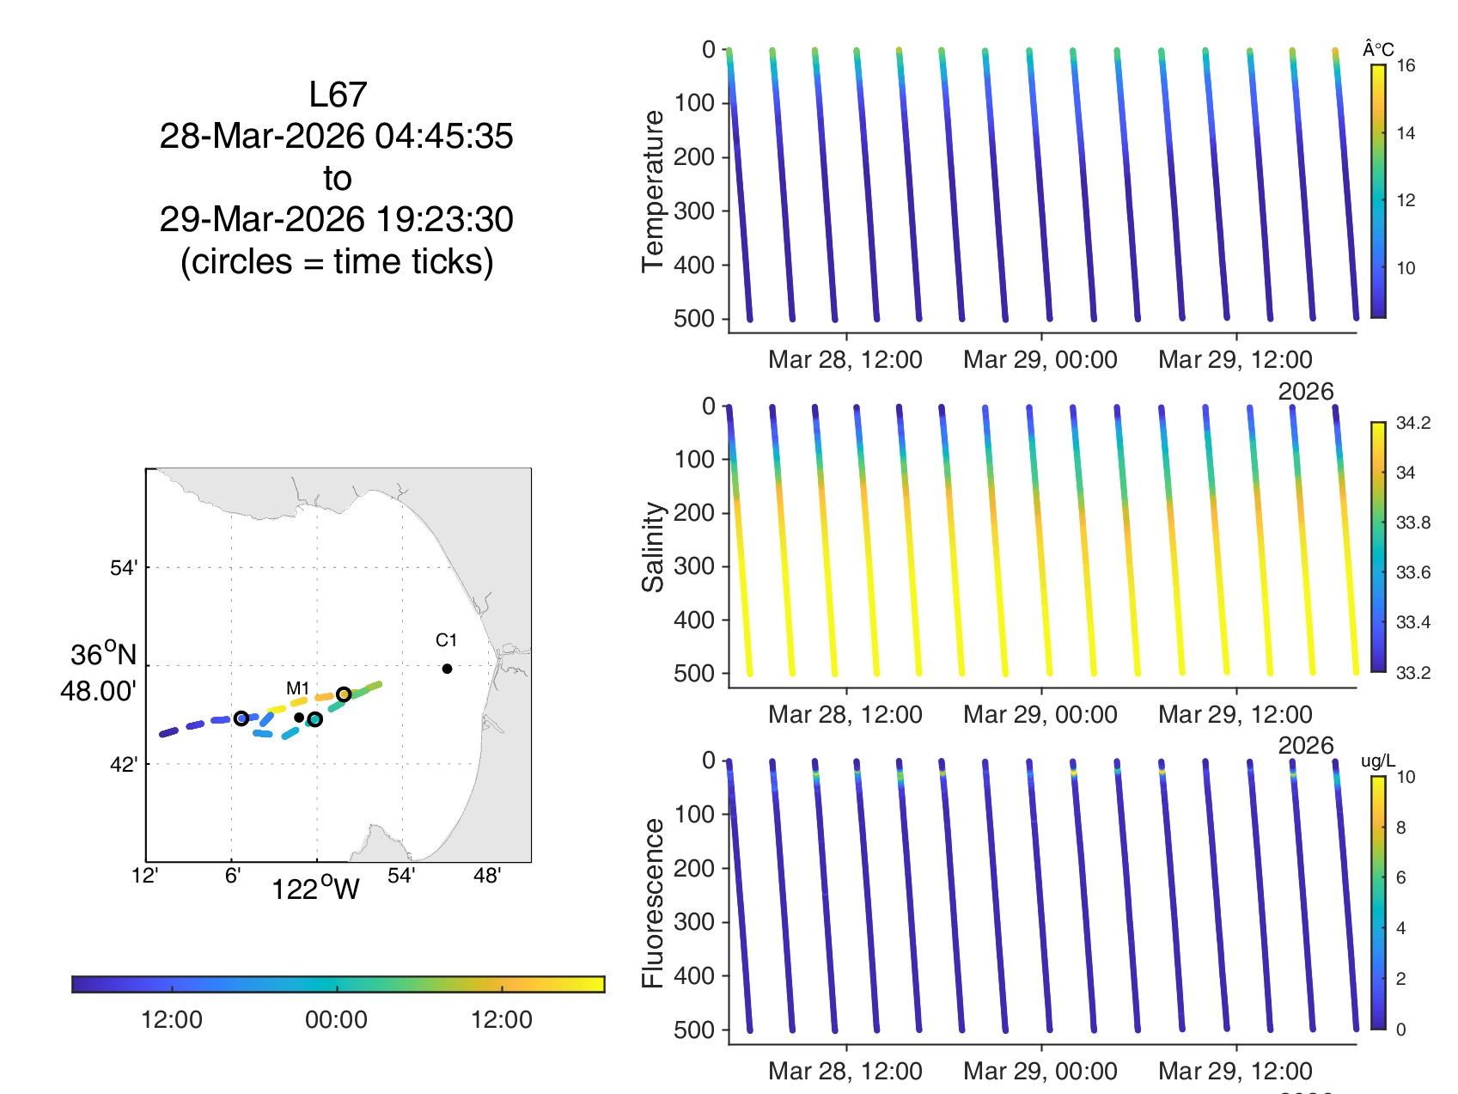Click the 36°N latitude label
Image resolution: width=1458 pixels, height=1094 pixels.
point(103,655)
